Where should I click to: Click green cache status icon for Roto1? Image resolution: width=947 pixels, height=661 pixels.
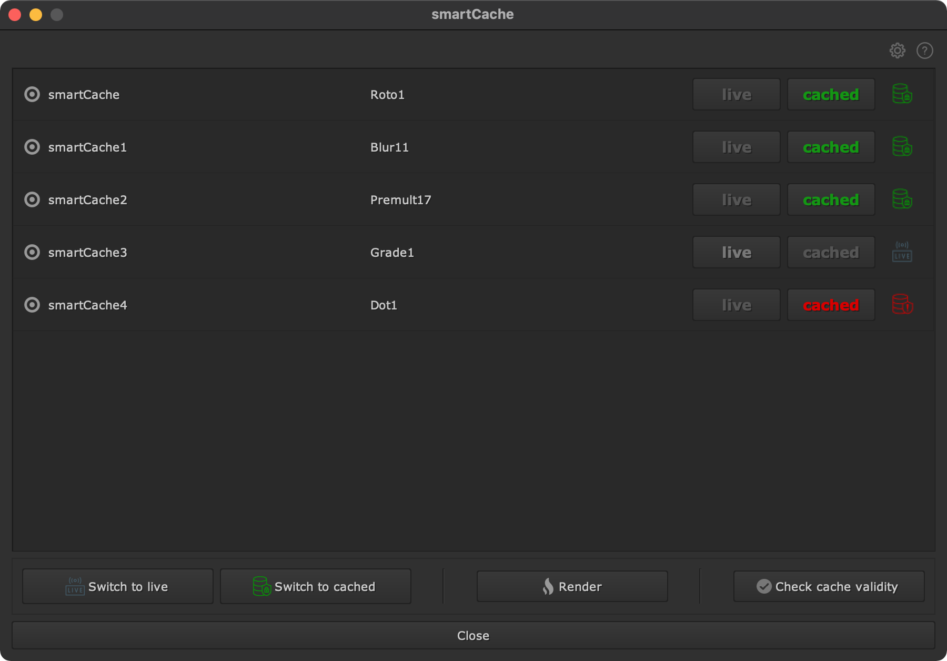pos(902,94)
